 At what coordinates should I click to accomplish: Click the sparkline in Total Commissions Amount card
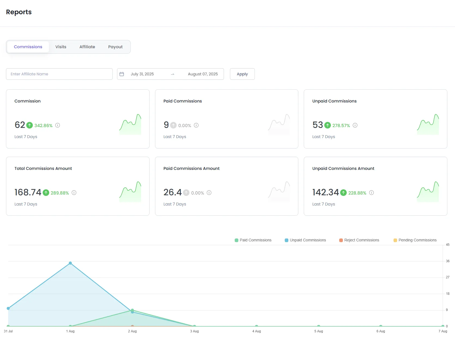(x=130, y=192)
